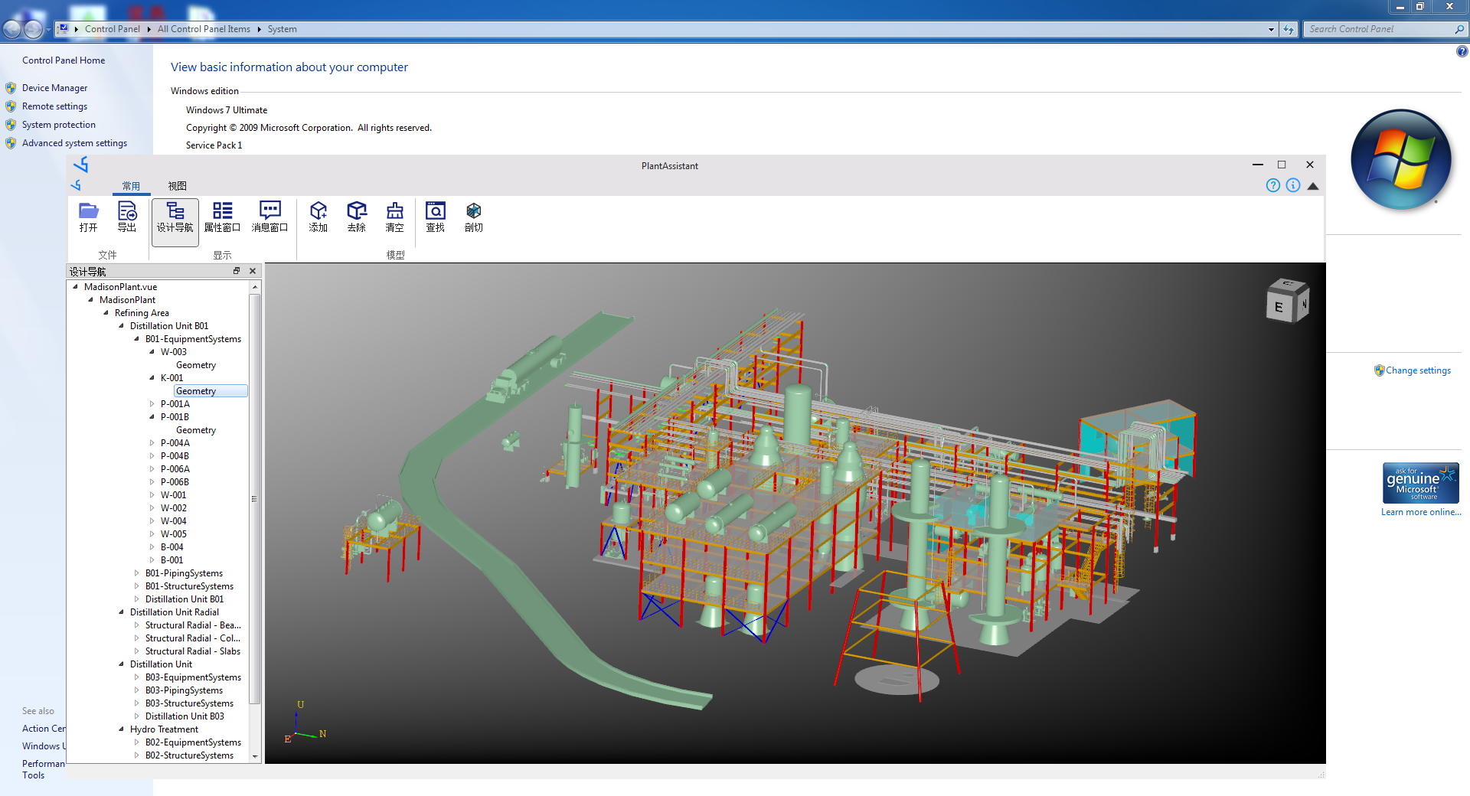Viewport: 1470px width, 796px height.
Task: Open Control Panel help icon
Action: click(1462, 52)
